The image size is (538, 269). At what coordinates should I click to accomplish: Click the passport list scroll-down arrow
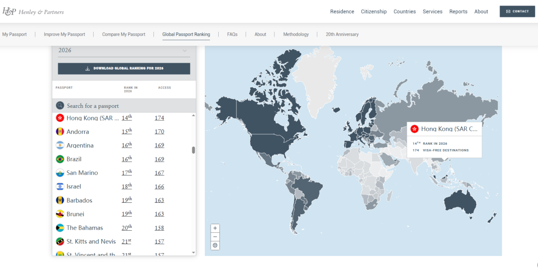click(x=193, y=253)
